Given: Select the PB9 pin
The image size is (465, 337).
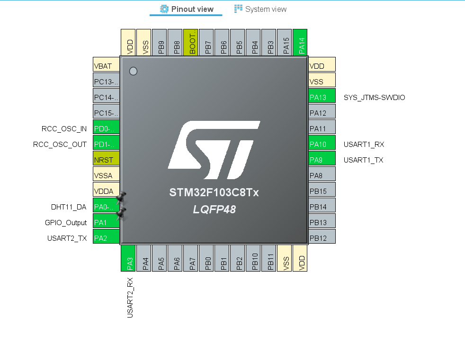Looking at the screenshot, I should 159,42.
